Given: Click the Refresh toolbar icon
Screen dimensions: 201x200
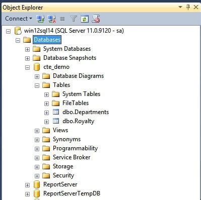Looking at the screenshot, I should click(85, 19).
